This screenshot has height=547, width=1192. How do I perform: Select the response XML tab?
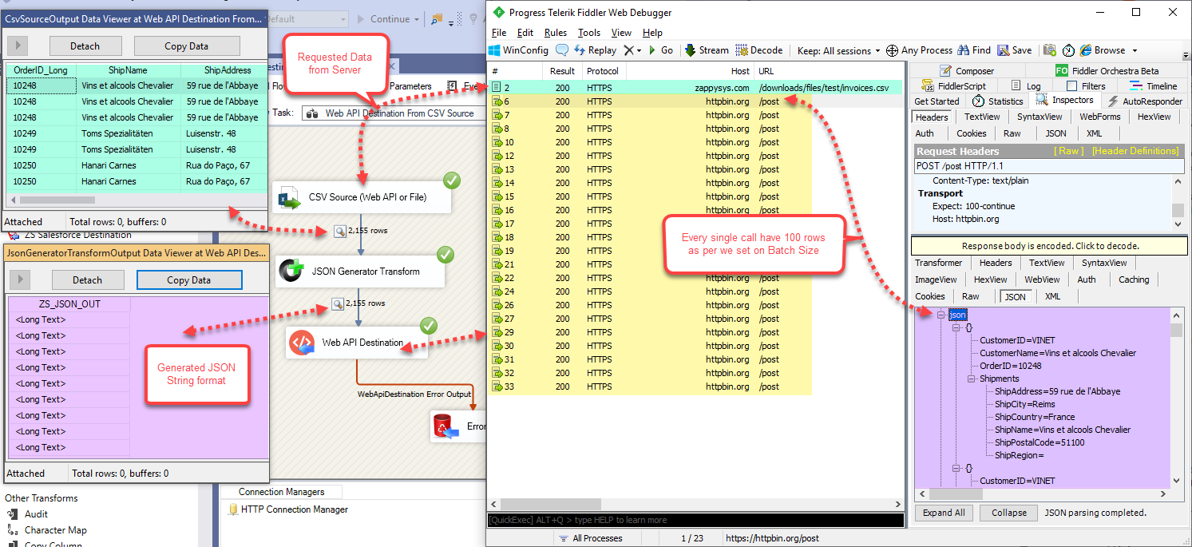(x=1053, y=296)
